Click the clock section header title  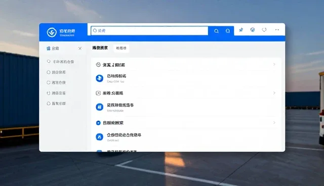pos(114,65)
